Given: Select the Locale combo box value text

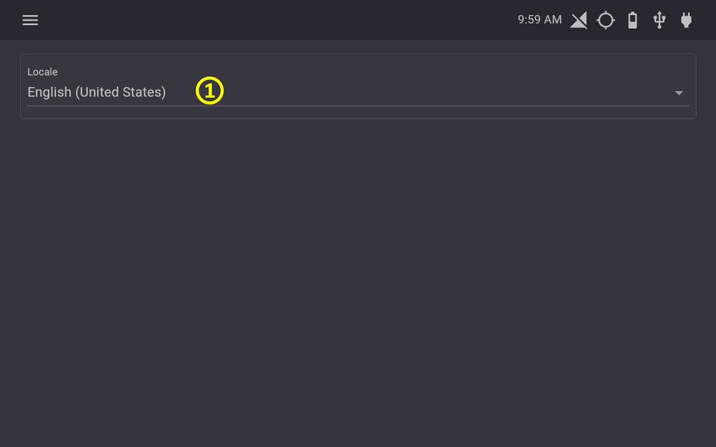Looking at the screenshot, I should pos(97,92).
